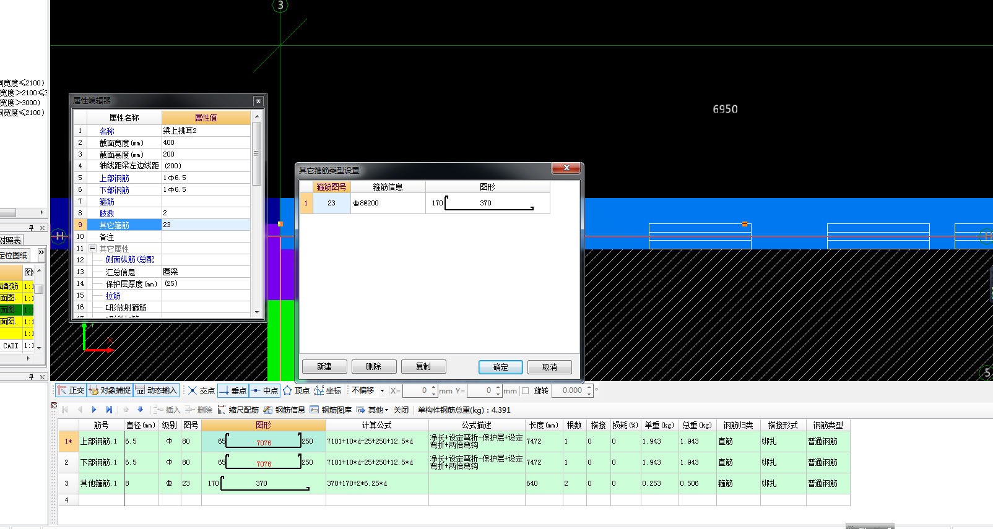Open 钢筋图库 rebar library
Viewport: 993px width, 529px height.
coord(331,410)
